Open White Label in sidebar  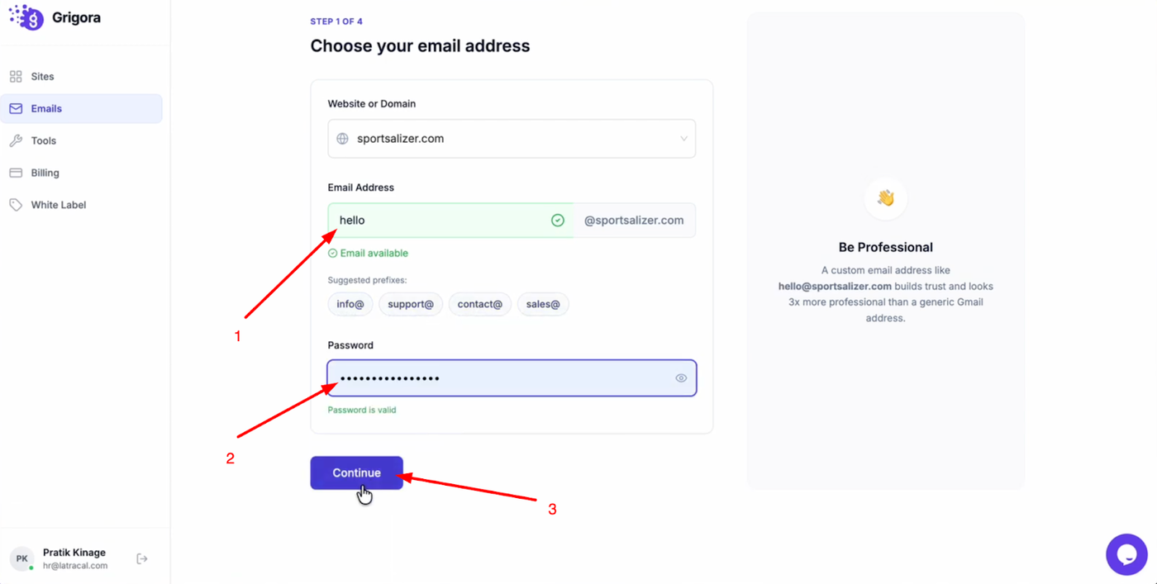[x=59, y=205]
